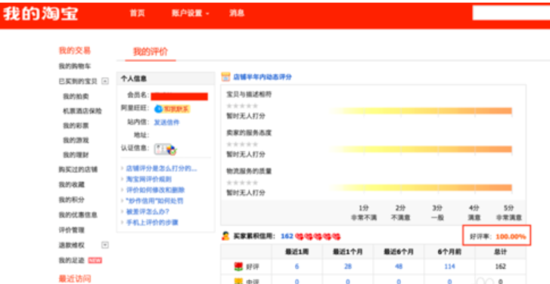Click the 最近访问 sidebar heading
This screenshot has width=550, height=284.
[75, 279]
